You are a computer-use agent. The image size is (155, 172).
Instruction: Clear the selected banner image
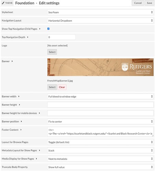(x=62, y=87)
